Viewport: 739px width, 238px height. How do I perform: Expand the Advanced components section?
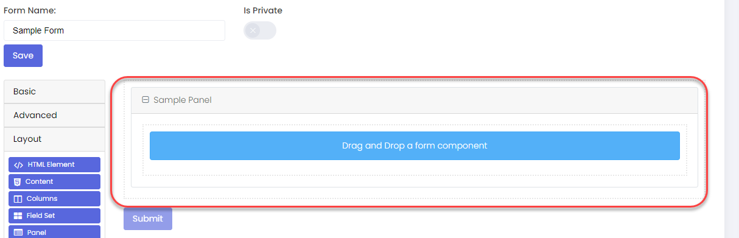pos(54,115)
